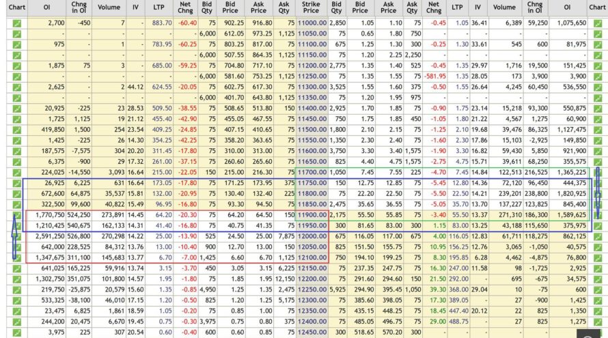The height and width of the screenshot is (338, 608).
Task: Select put IV value 6.28
Action: click(x=481, y=257)
